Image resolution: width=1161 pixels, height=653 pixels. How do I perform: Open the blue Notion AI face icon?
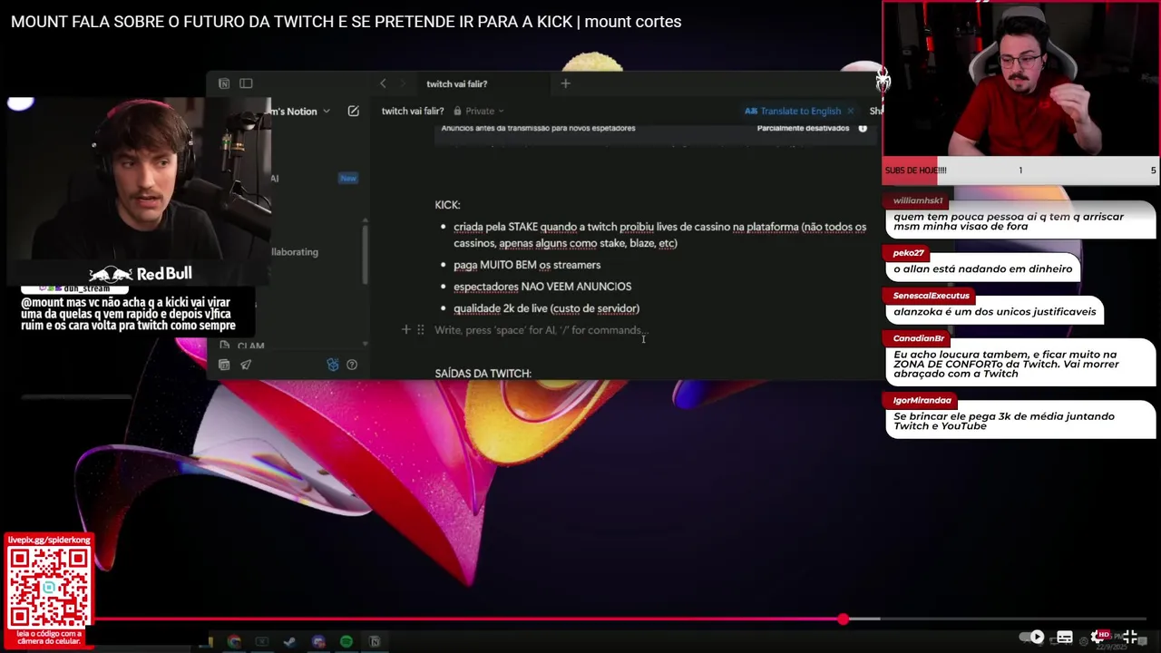pos(333,365)
